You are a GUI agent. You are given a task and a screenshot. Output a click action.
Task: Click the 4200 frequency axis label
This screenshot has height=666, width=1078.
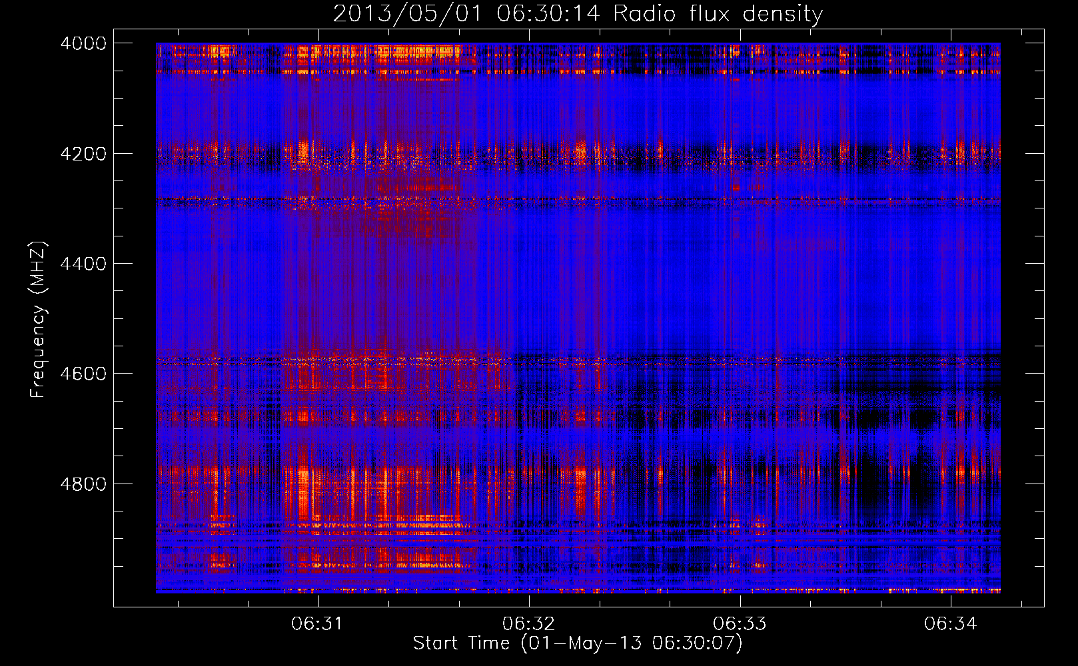tap(83, 154)
